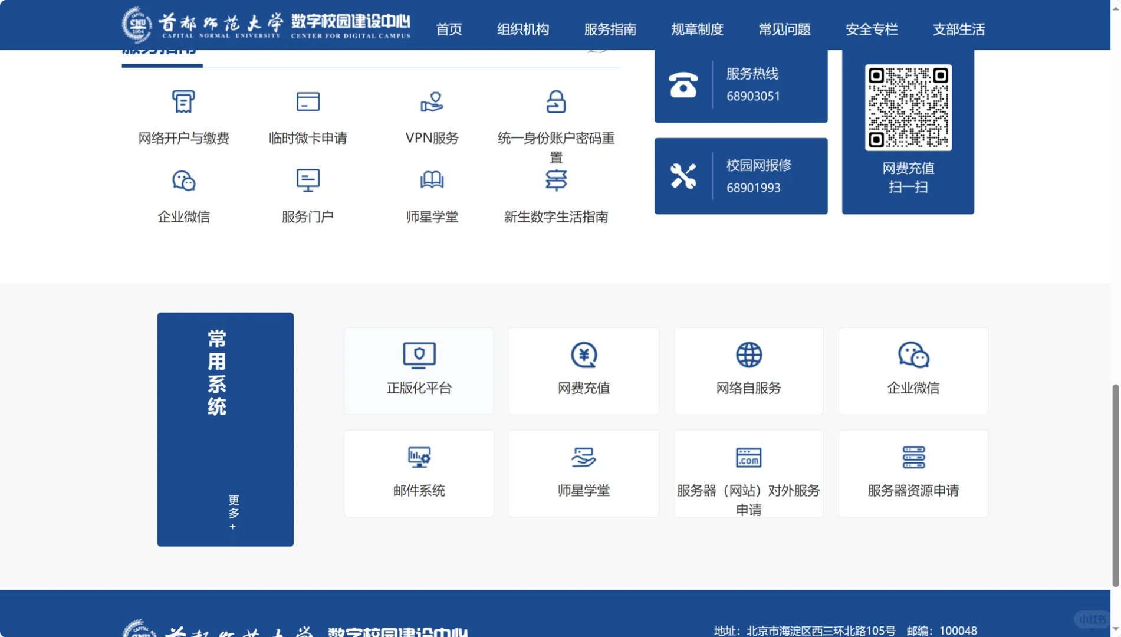Open the VPN服务 icon
Screen dimensions: 1121x637
pos(432,101)
